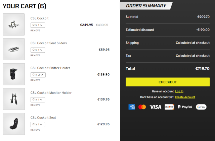
Task: Expand the CSL Cockpit Seat quantity dropdown
Action: (x=38, y=124)
